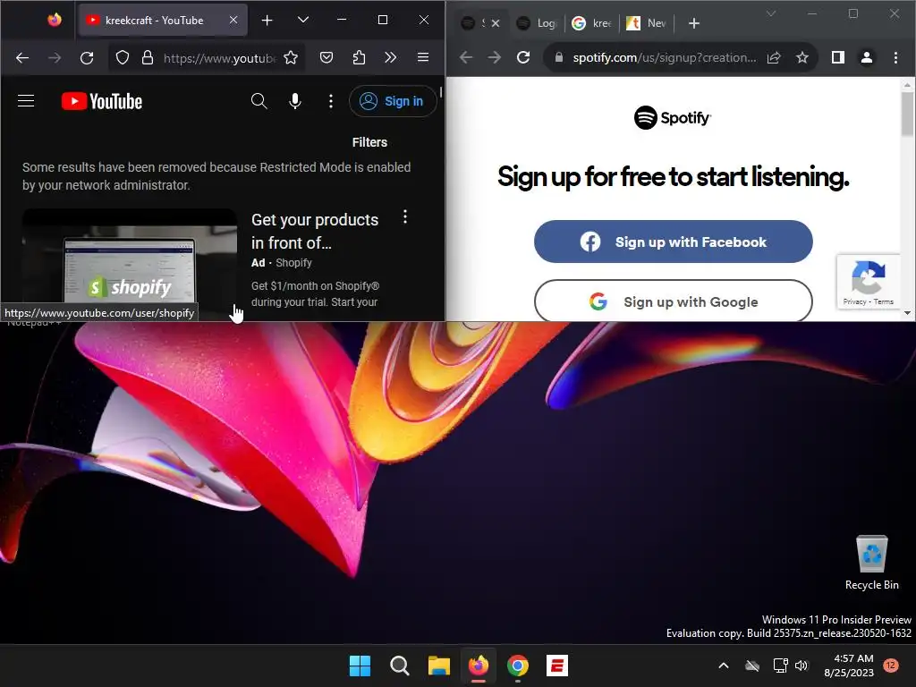List all Firefox tabs with chevron
This screenshot has width=916, height=687.
(303, 20)
